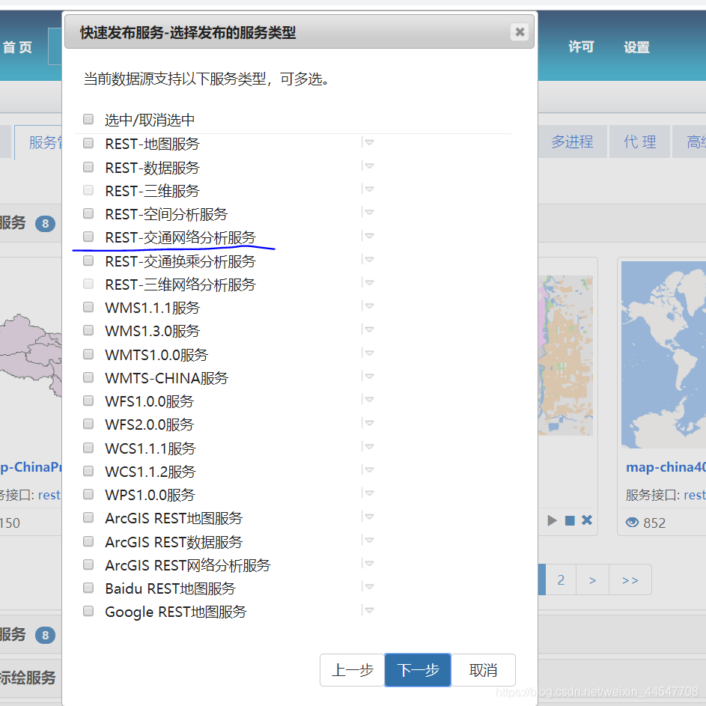706x706 pixels.
Task: Check the WMTS1.0.0服务 checkbox
Action: coord(88,354)
